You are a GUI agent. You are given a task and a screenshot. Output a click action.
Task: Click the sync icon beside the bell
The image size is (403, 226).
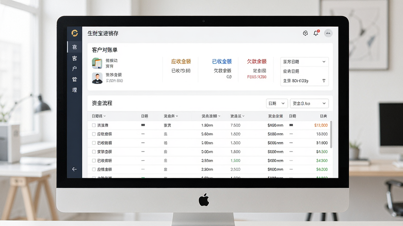305,33
